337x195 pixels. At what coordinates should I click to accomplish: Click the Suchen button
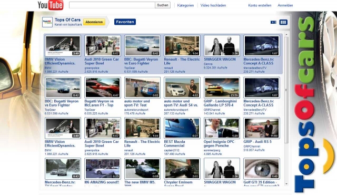click(163, 5)
